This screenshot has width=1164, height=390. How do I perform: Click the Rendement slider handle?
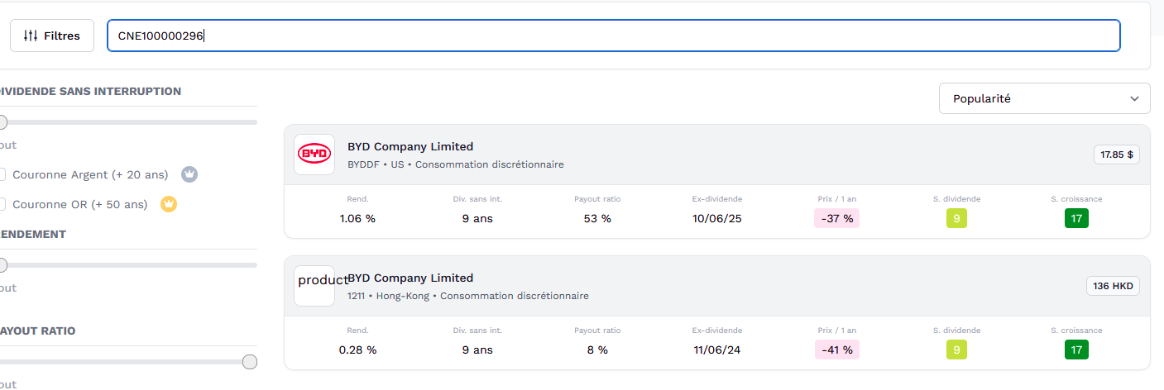[2, 265]
